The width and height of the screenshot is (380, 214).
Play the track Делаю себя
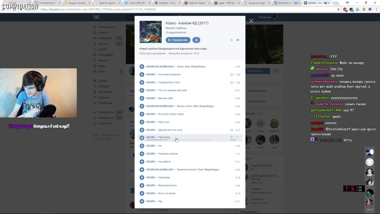coord(142,98)
